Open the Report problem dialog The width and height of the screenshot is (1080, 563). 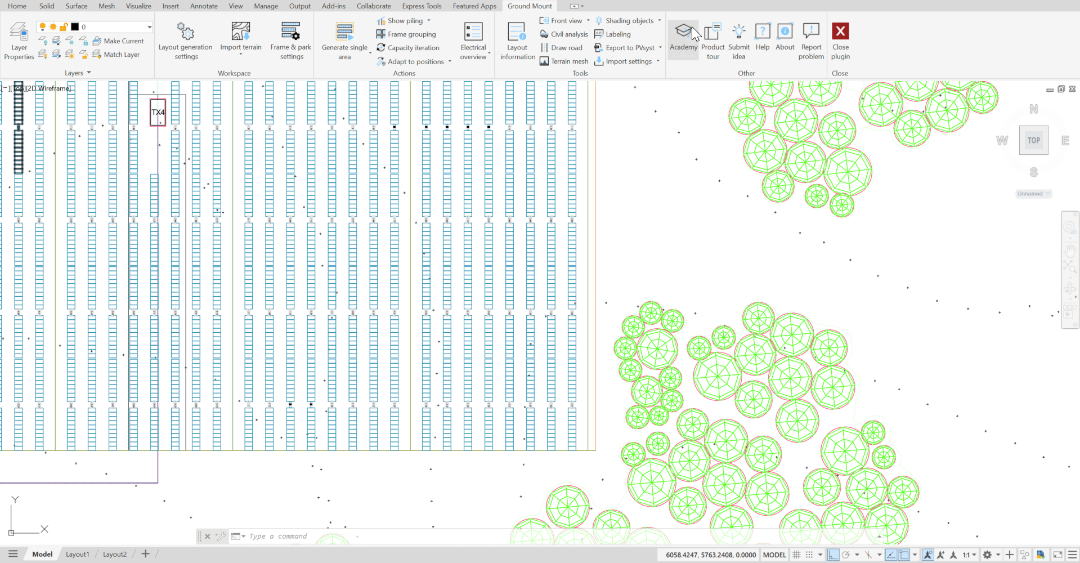811,41
